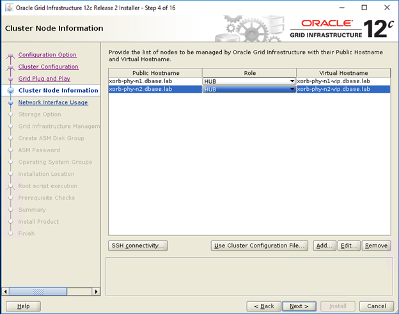Click the Summary step label
The height and width of the screenshot is (314, 399).
tap(32, 210)
